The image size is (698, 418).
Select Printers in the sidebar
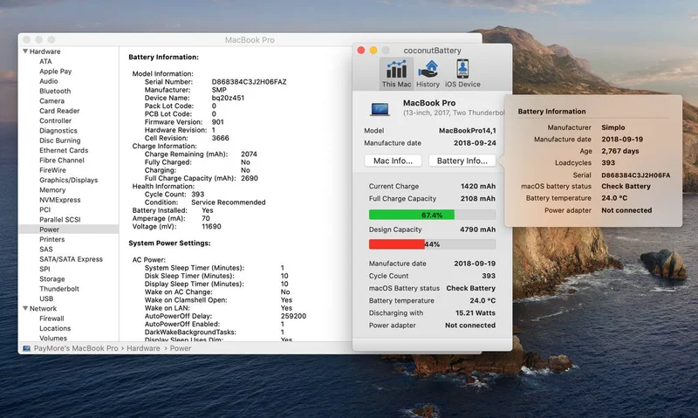[51, 239]
